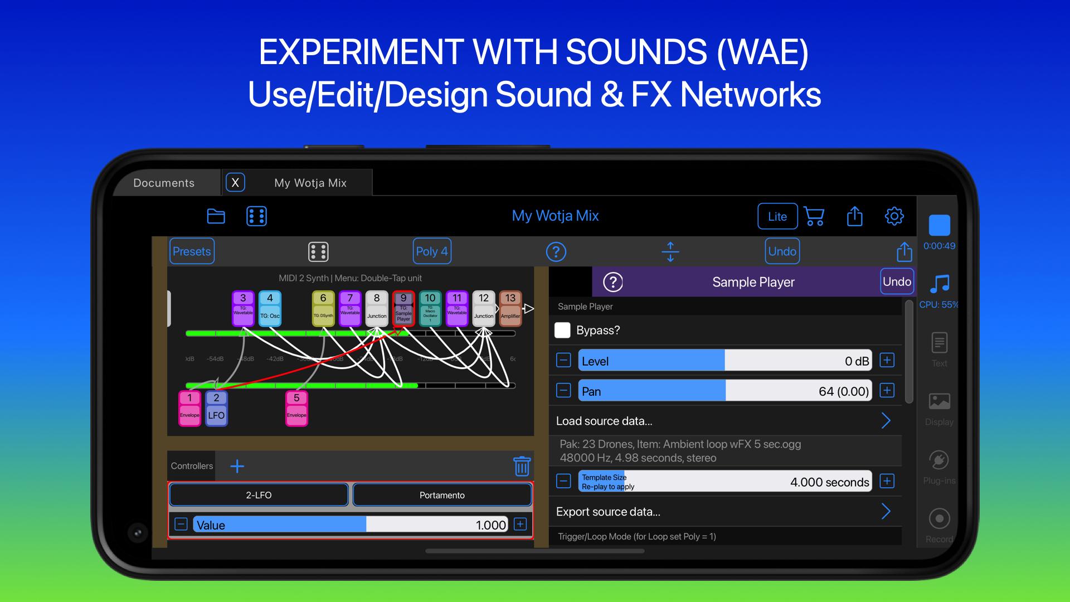1070x602 pixels.
Task: Increase Template Size with plus button
Action: (887, 481)
